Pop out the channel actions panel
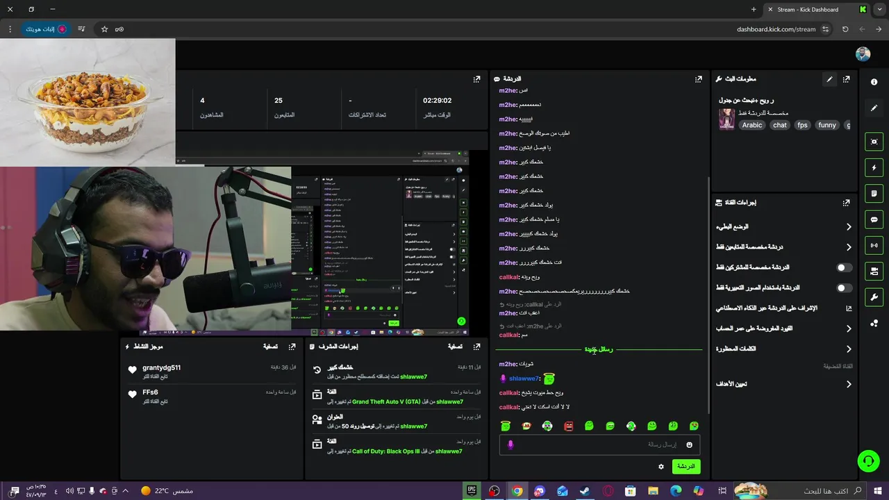The height and width of the screenshot is (500, 889). pos(846,203)
